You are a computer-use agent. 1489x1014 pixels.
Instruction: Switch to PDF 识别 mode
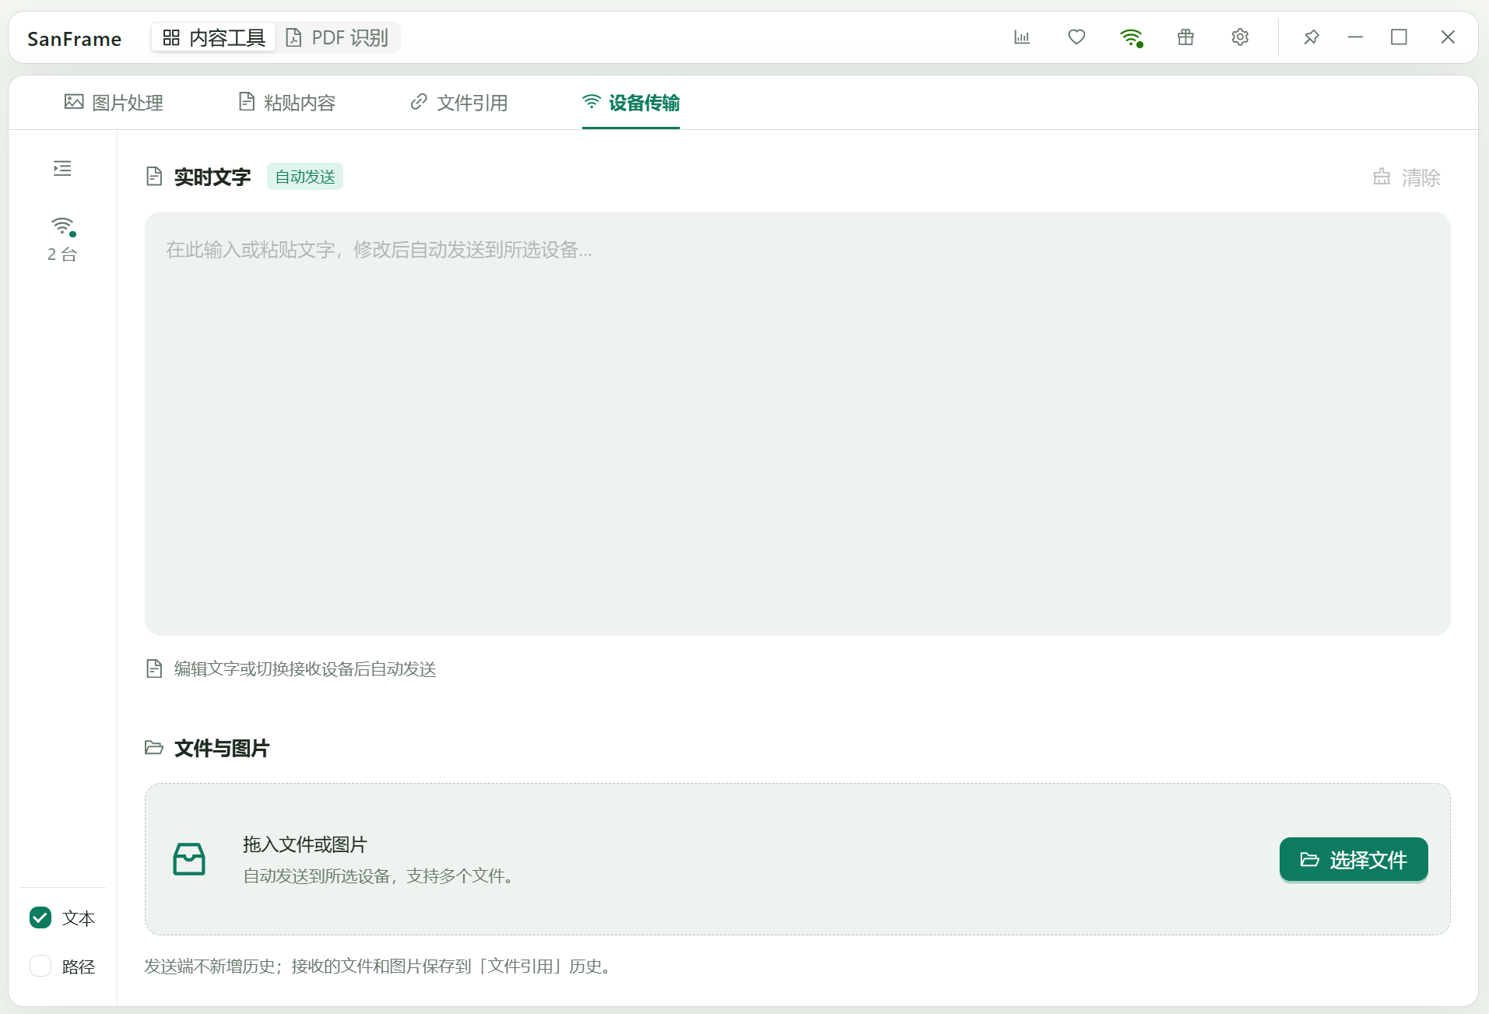pyautogui.click(x=337, y=37)
